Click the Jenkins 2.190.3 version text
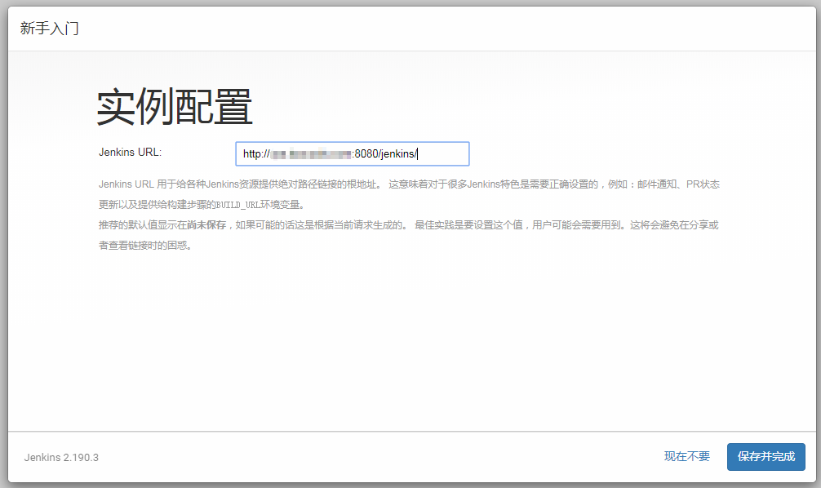The height and width of the screenshot is (488, 821). (x=61, y=457)
